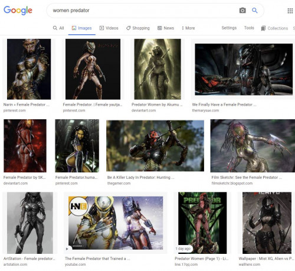Open the 'Predator Women by Akumu' image
Screen dimensions: 295x271
tap(158, 69)
